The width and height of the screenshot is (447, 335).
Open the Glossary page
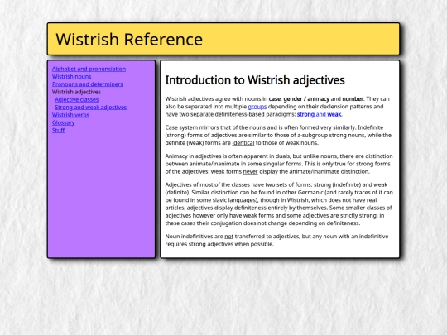tap(63, 122)
